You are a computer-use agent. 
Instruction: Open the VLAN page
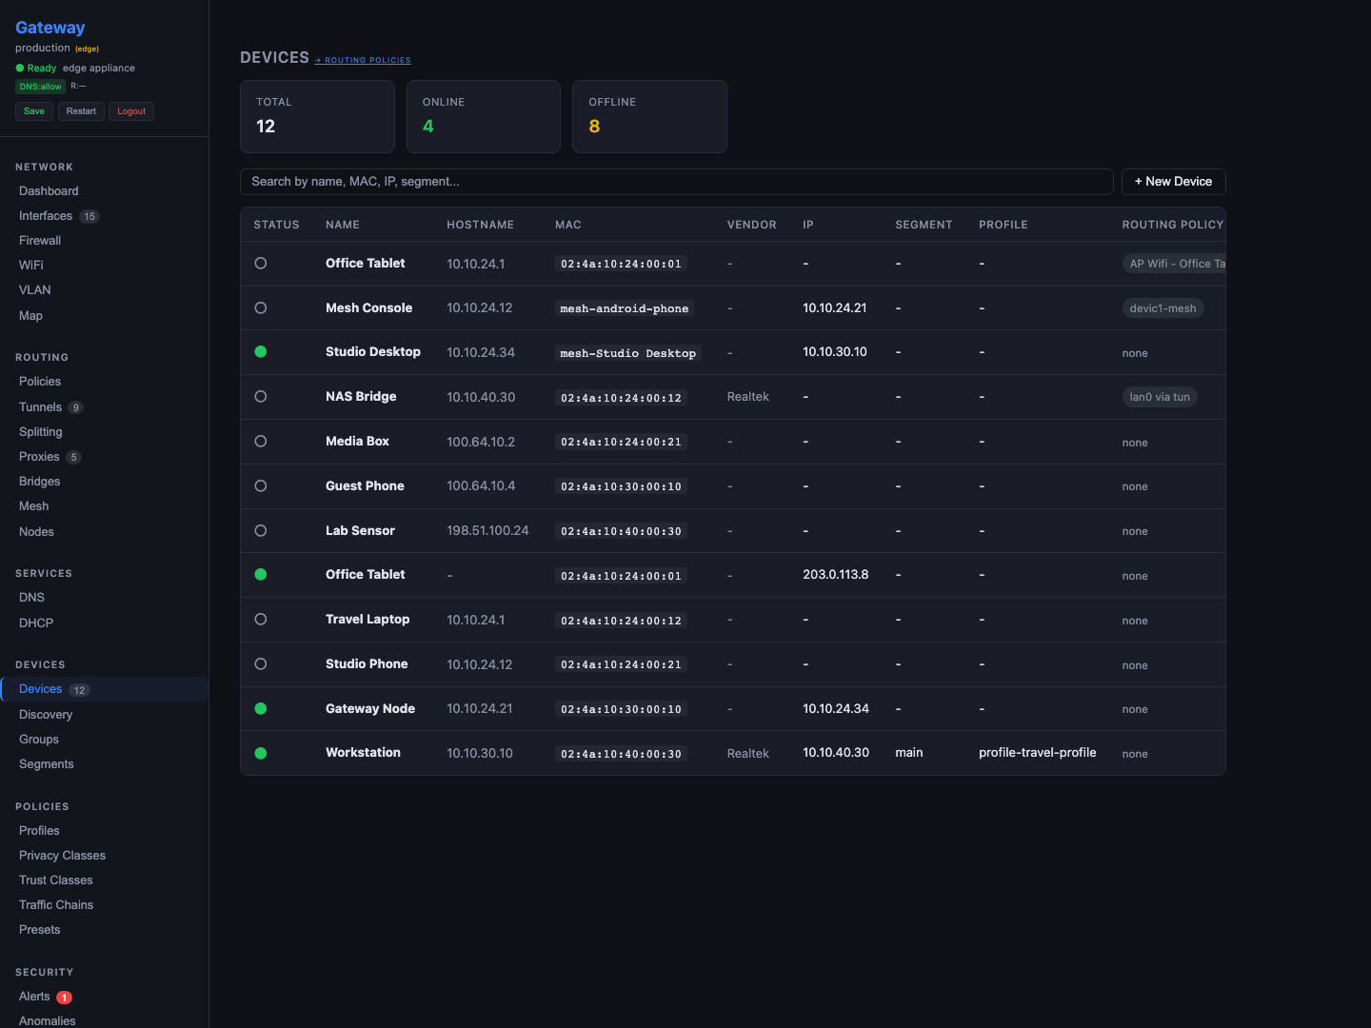pos(35,290)
